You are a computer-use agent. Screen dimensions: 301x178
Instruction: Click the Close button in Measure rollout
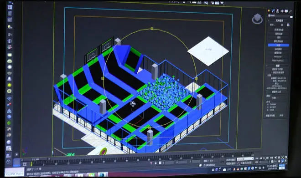[x=281, y=116]
